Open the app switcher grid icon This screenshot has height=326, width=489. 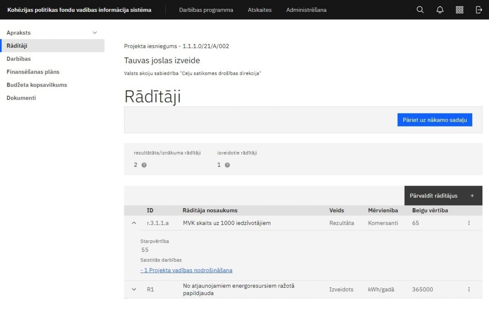[460, 10]
